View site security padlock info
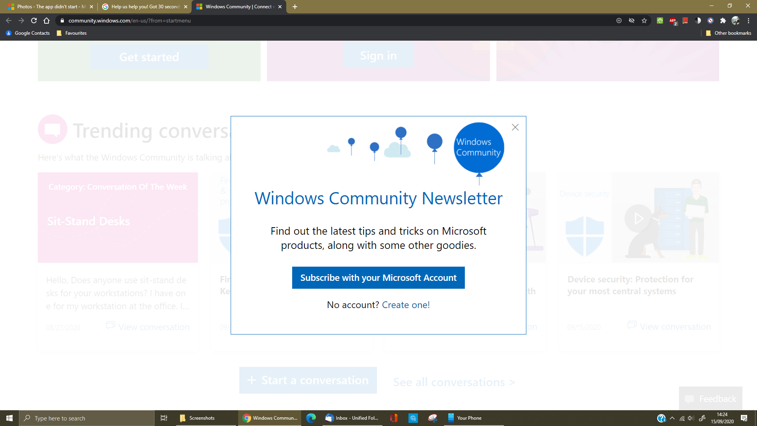This screenshot has height=426, width=757. click(x=62, y=21)
